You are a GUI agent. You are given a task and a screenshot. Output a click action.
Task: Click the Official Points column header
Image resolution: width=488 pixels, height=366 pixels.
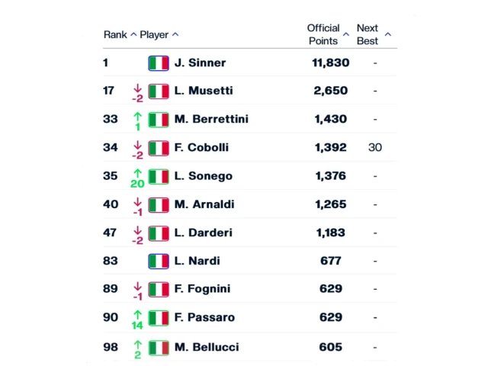tap(323, 34)
